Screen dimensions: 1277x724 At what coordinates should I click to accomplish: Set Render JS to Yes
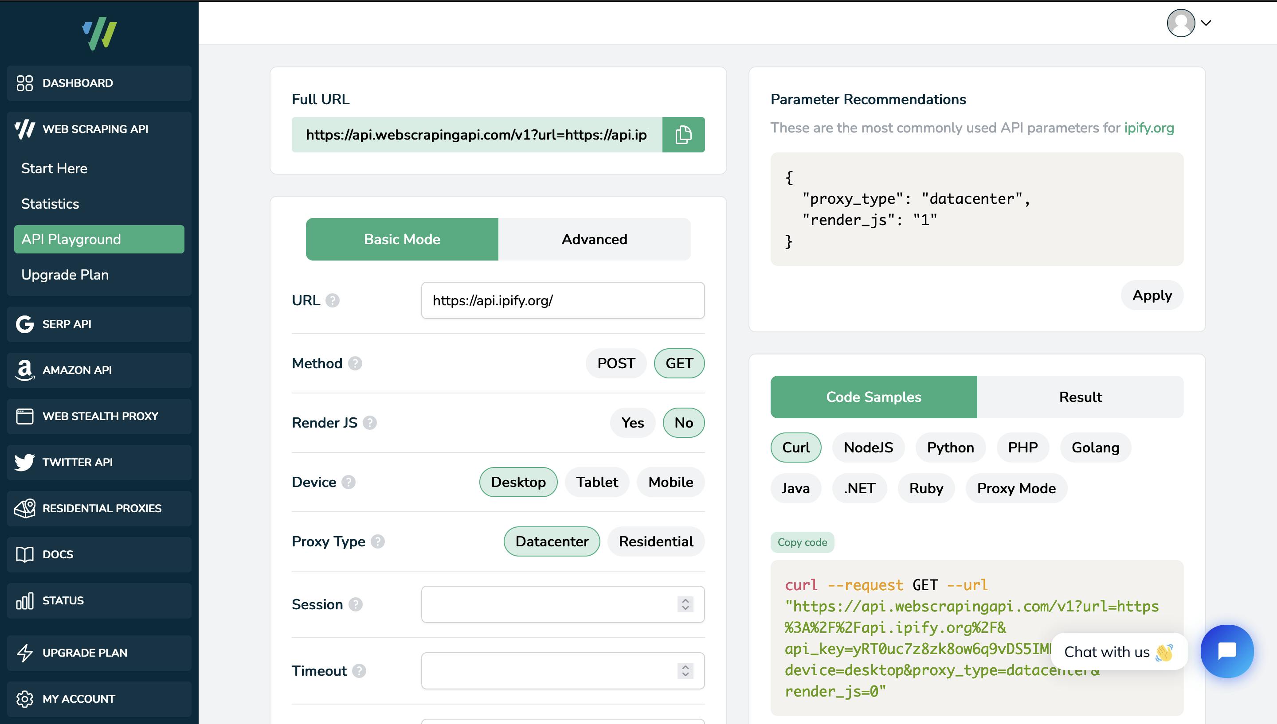632,423
